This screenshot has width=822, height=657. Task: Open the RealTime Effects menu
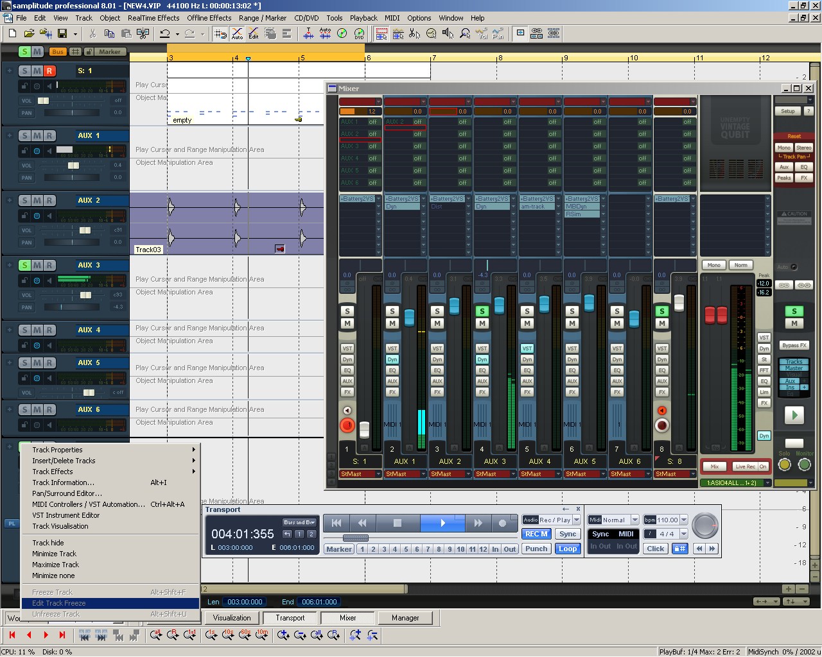click(153, 18)
